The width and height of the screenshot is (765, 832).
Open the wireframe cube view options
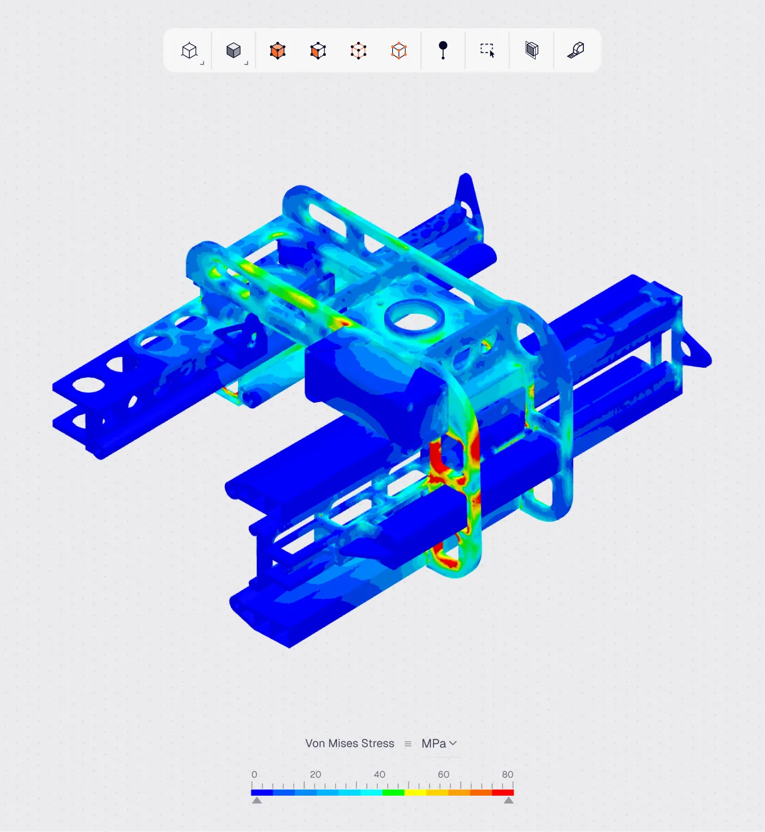[x=190, y=50]
